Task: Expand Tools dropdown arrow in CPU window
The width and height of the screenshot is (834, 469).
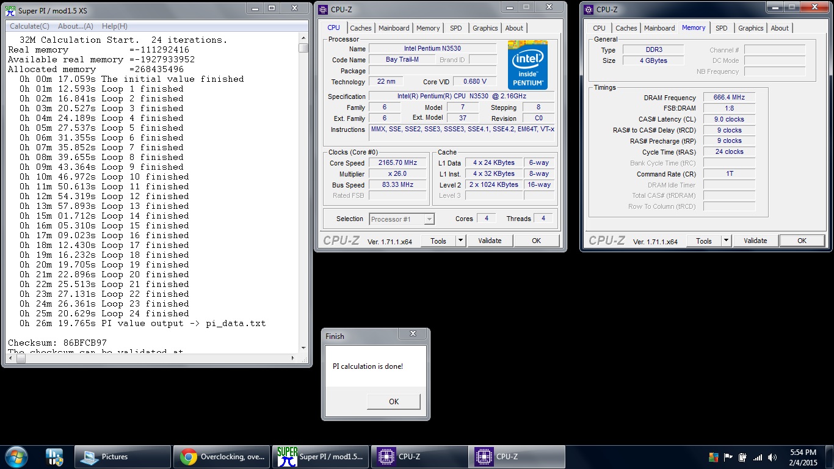Action: point(460,241)
